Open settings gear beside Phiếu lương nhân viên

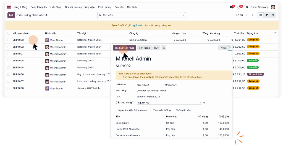(x=46, y=15)
